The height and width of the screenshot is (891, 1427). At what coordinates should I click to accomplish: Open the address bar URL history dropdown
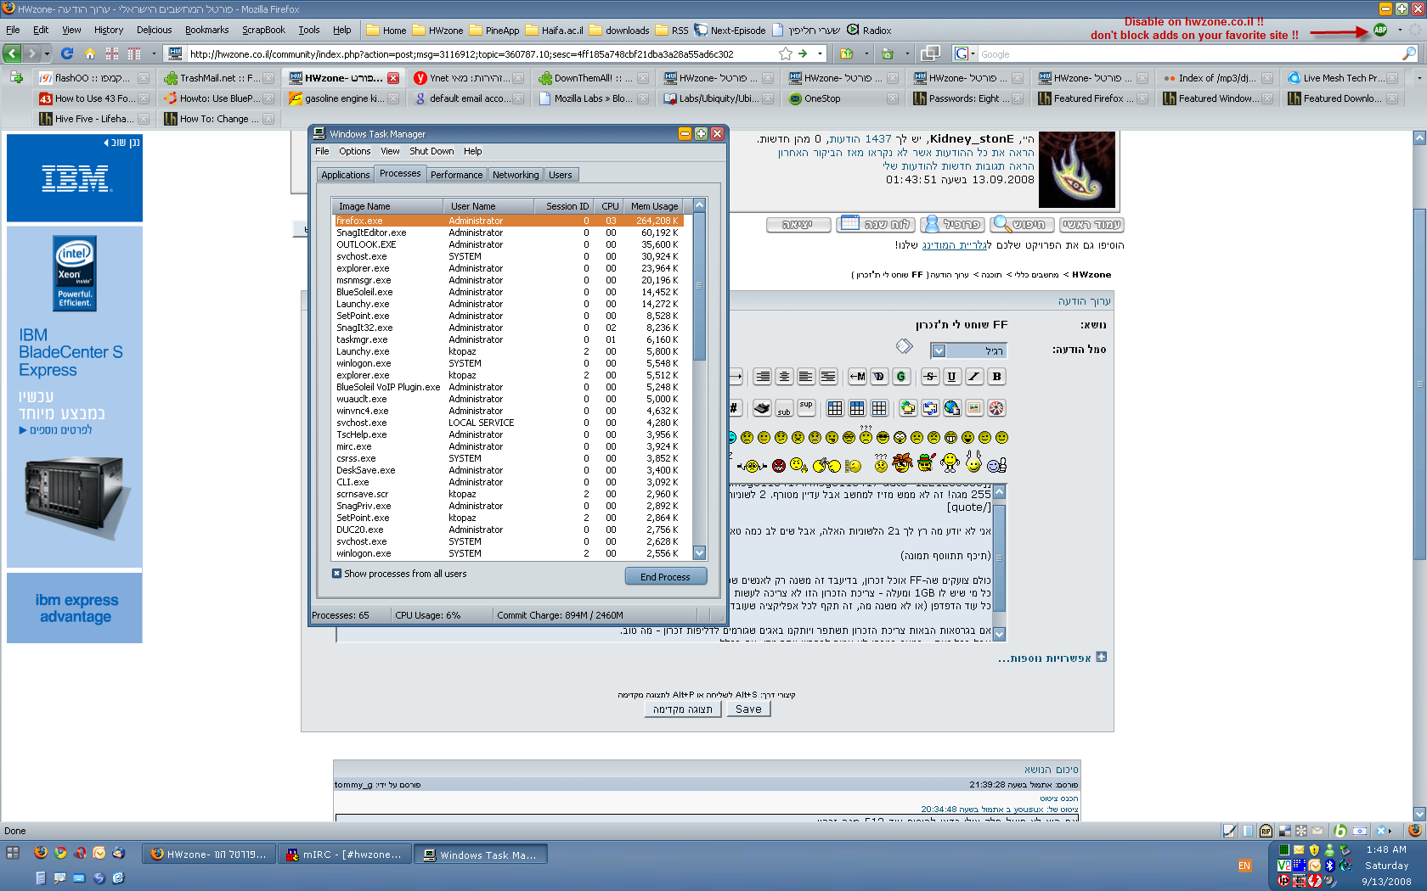[820, 53]
